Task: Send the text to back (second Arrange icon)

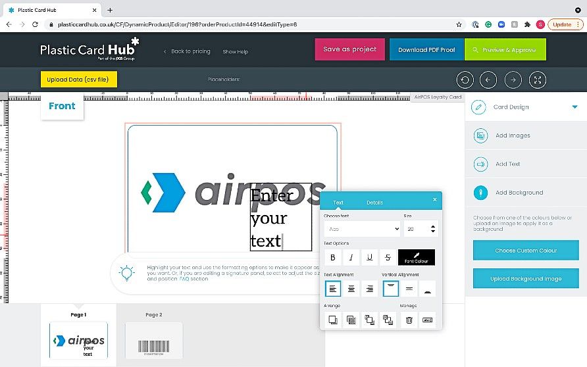Action: tap(351, 320)
